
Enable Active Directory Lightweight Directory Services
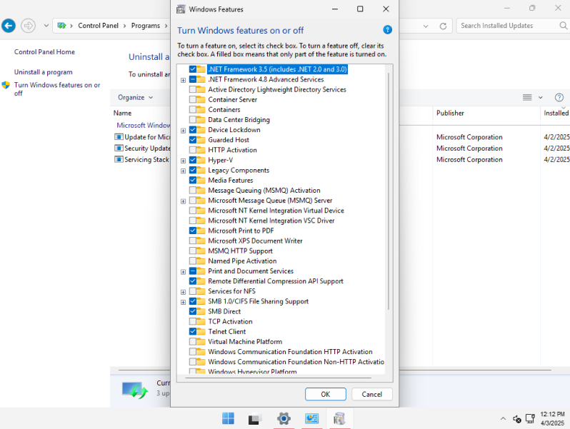[x=193, y=89]
